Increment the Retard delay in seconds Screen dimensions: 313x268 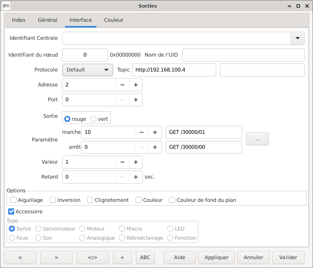pyautogui.click(x=135, y=177)
